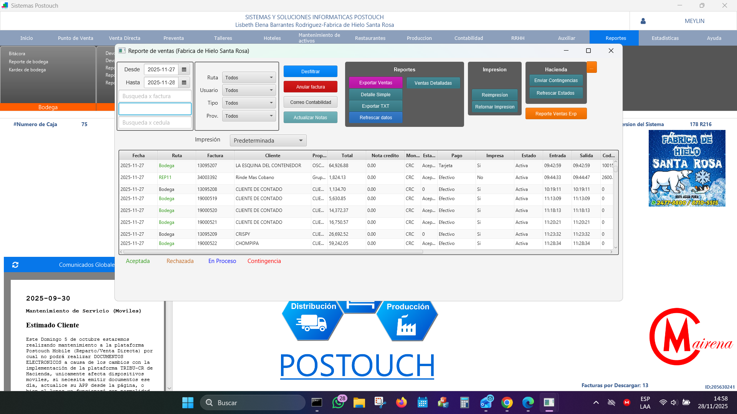
Task: Open WhatsApp from the taskbar
Action: [x=338, y=402]
